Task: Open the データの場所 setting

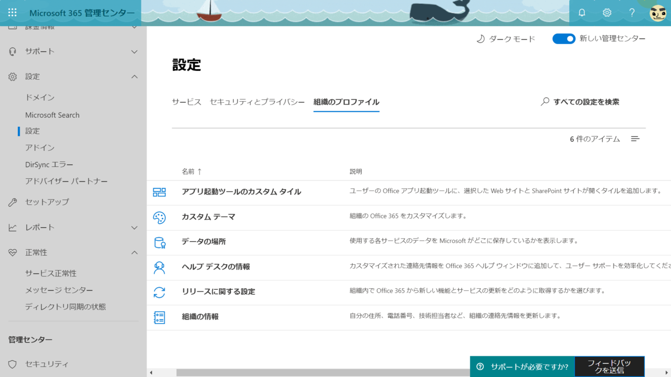Action: [204, 242]
